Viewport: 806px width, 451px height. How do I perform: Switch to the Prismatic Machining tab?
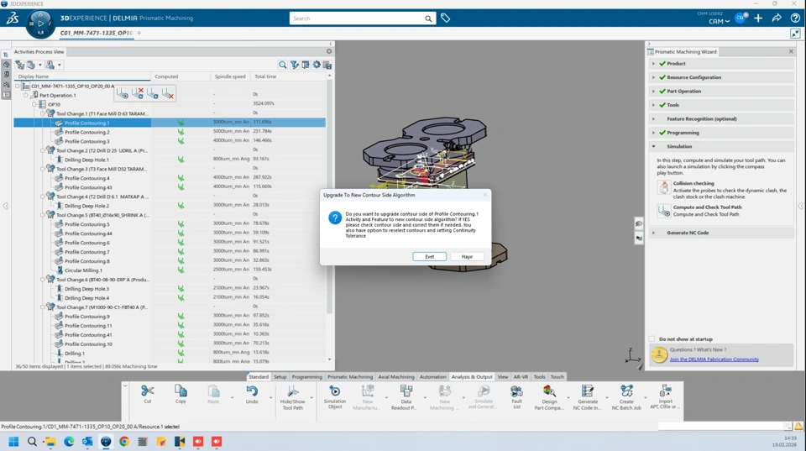click(350, 377)
